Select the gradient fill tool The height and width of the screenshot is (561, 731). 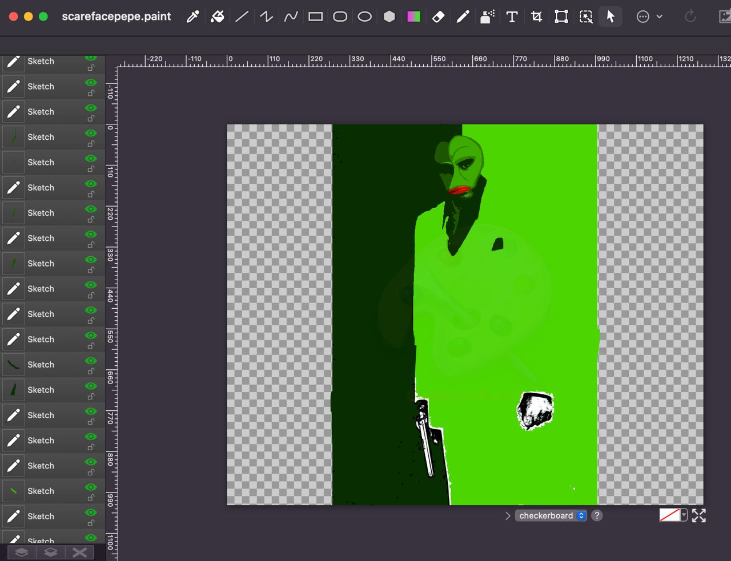point(413,17)
